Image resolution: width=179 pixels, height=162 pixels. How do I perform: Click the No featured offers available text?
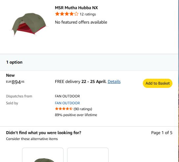pyautogui.click(x=81, y=22)
